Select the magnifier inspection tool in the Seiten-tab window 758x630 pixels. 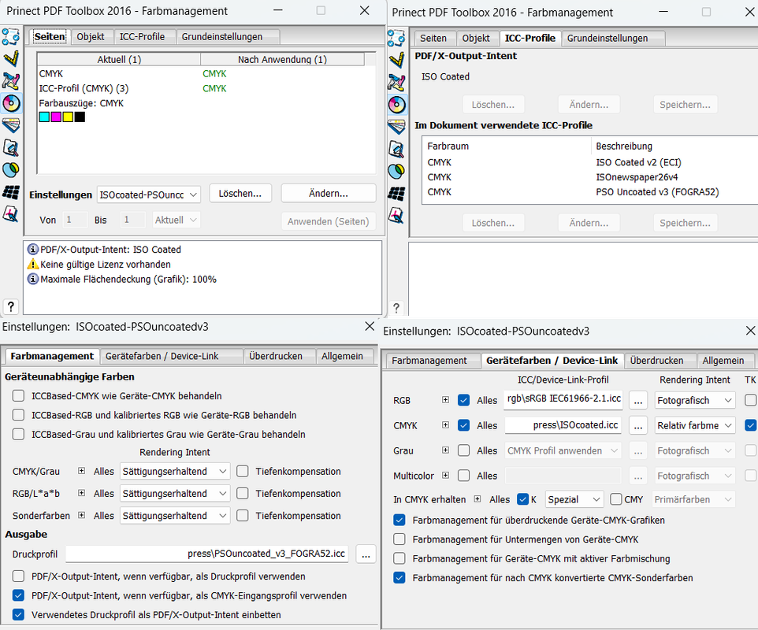10,148
